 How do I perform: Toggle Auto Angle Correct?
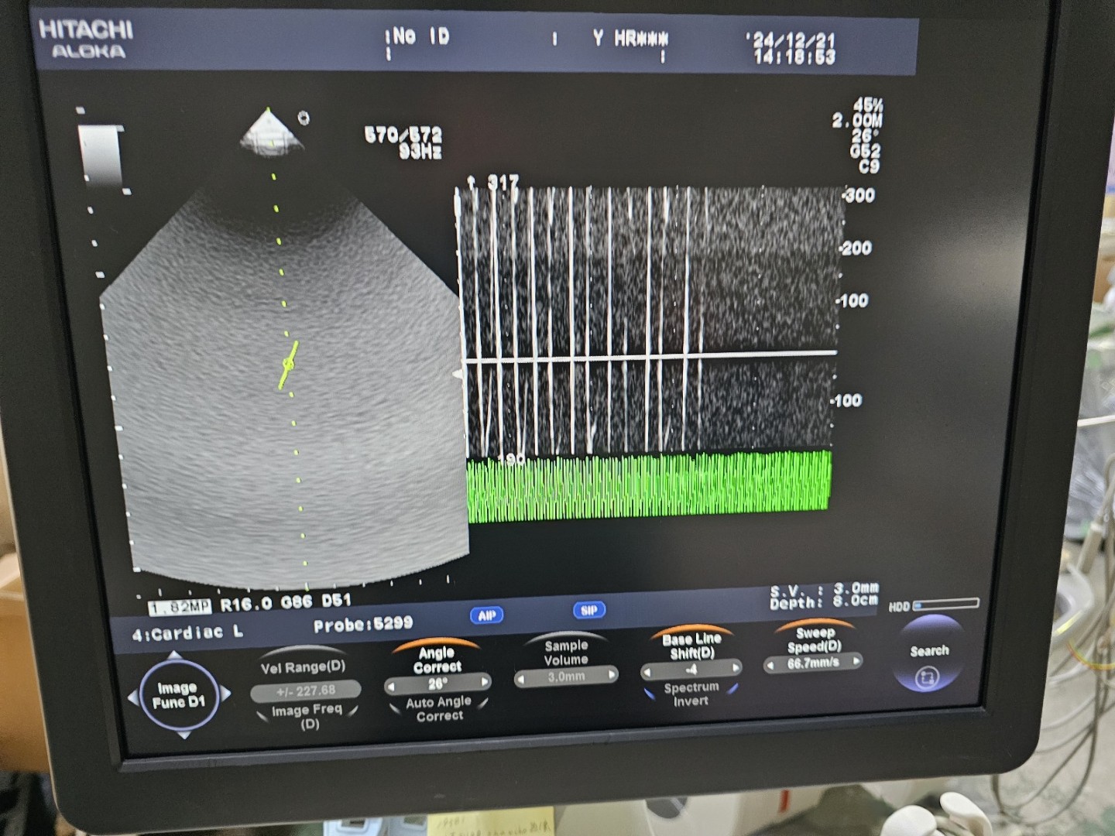click(438, 708)
